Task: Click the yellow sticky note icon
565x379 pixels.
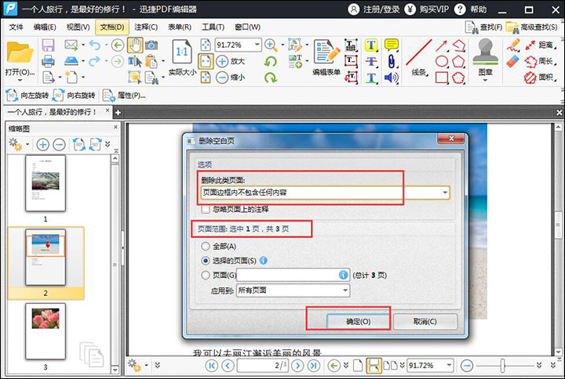Action: coord(392,45)
